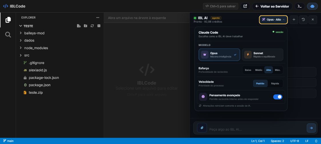Set speed to Rápida
321x144 pixels.
tap(275, 83)
